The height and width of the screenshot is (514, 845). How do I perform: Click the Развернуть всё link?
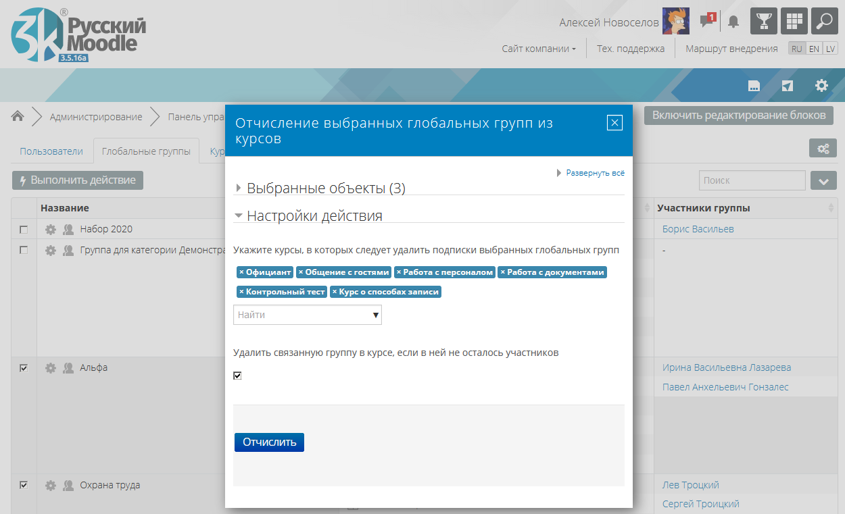(595, 173)
